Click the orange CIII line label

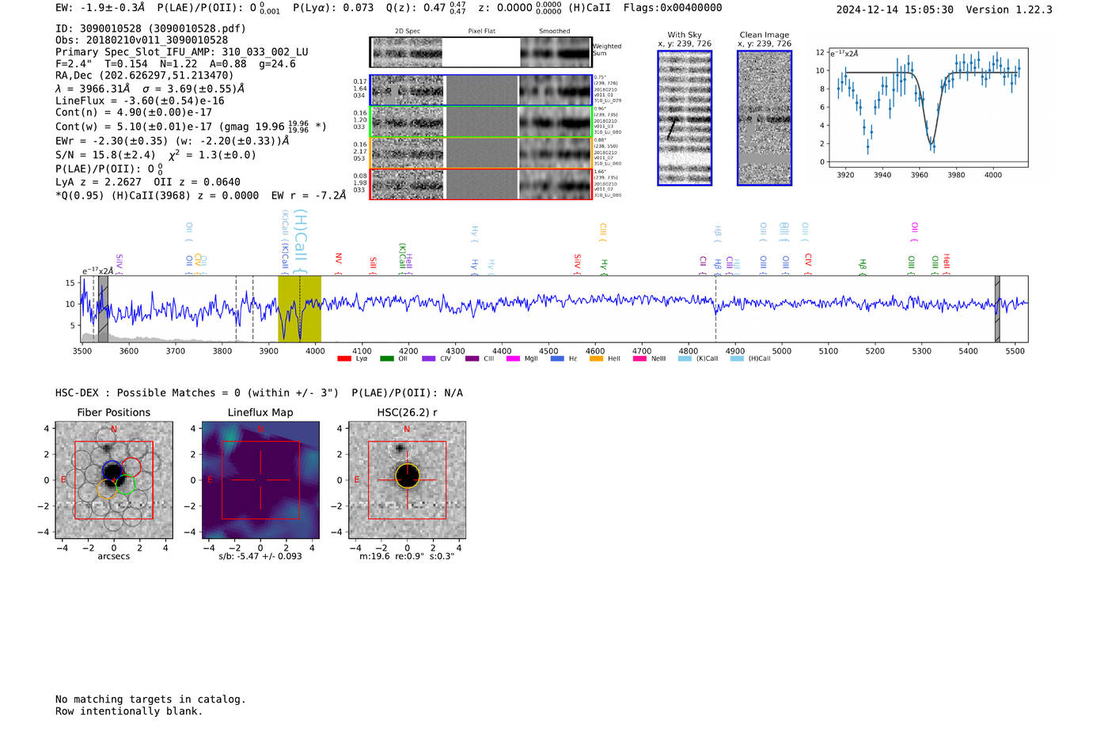point(602,231)
